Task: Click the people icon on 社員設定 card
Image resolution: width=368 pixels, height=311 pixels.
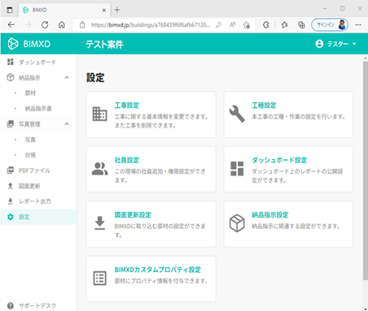Action: (100, 169)
